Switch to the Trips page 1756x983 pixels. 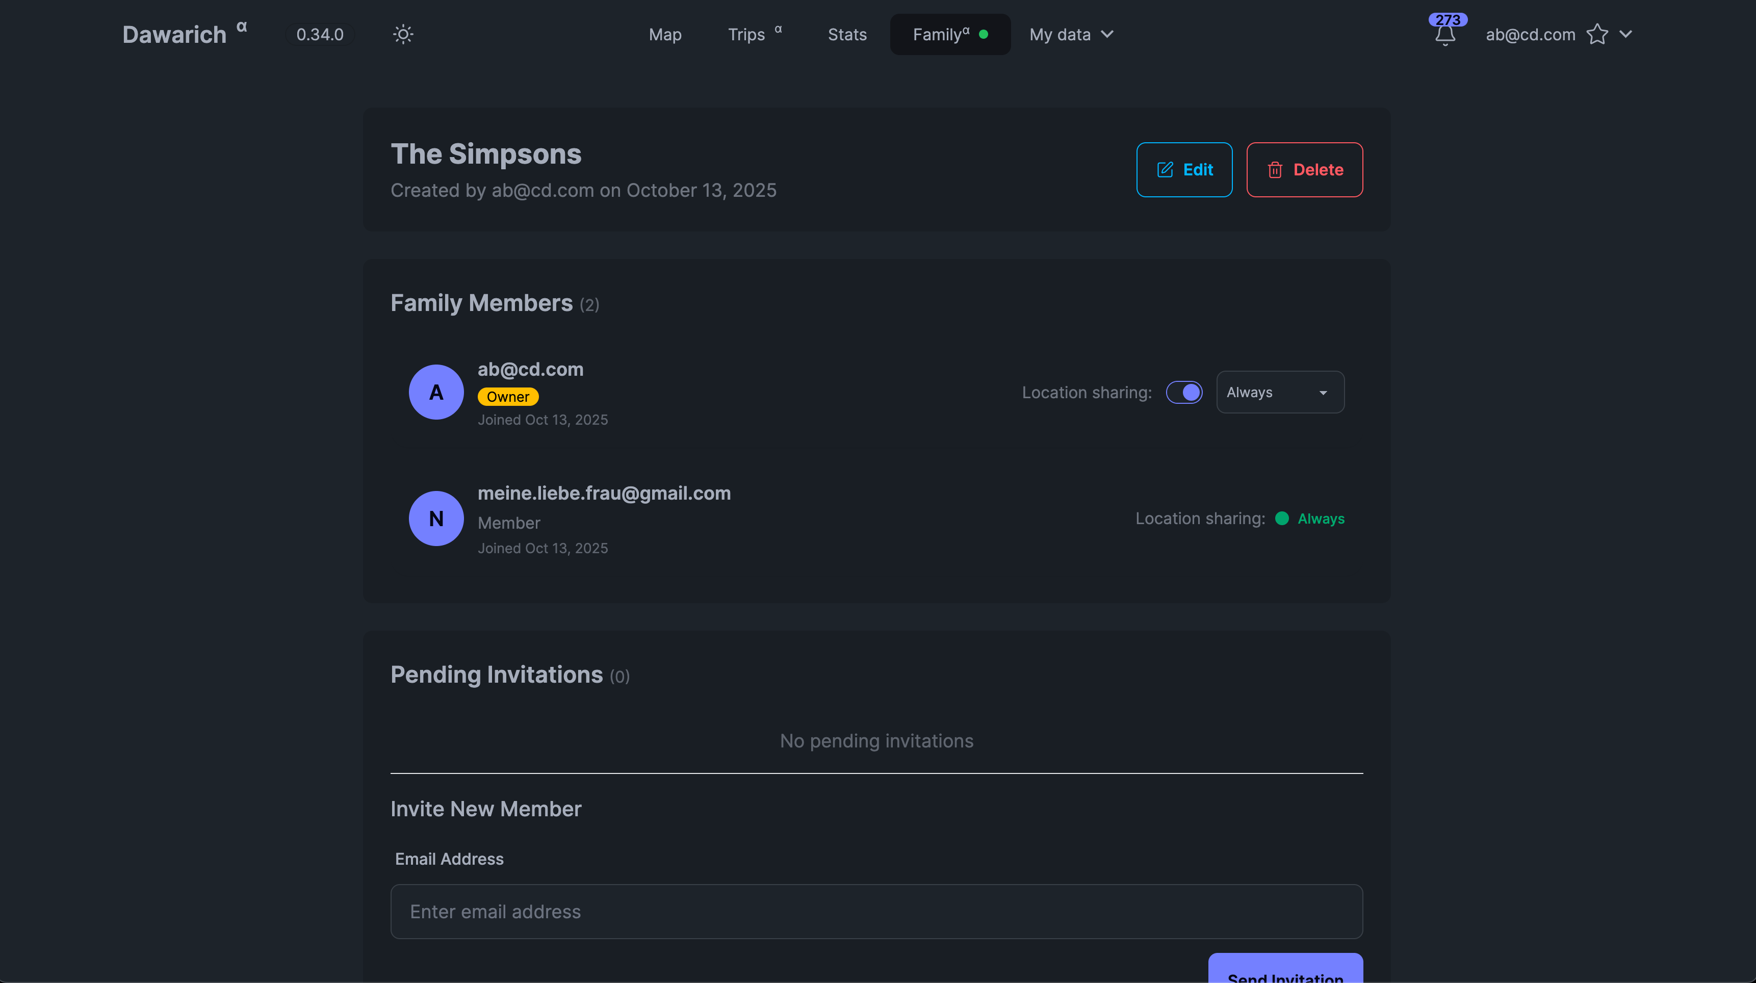point(746,34)
